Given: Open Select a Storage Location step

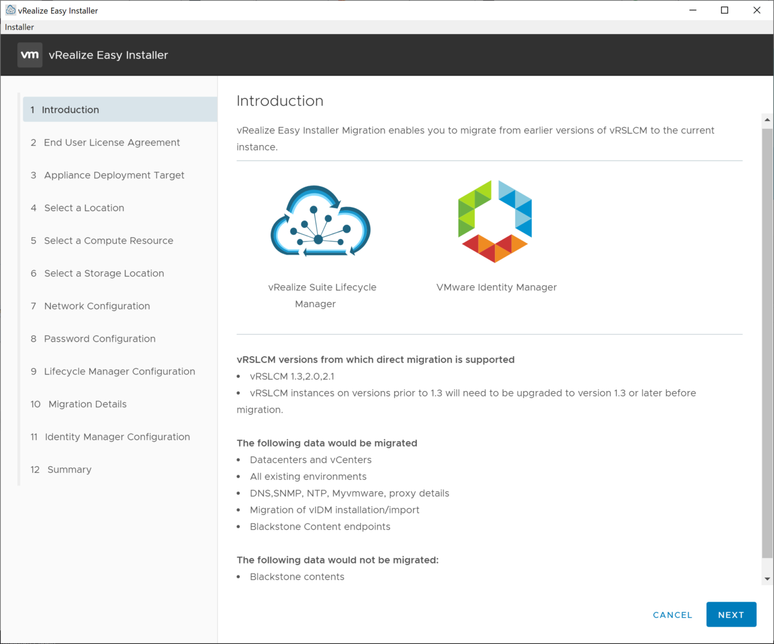Looking at the screenshot, I should [104, 274].
